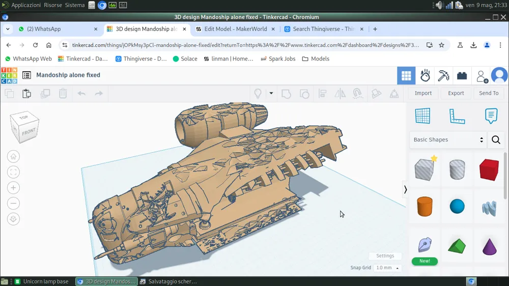Viewport: 509px width, 286px height.
Task: Select the Ruler tool
Action: click(457, 116)
